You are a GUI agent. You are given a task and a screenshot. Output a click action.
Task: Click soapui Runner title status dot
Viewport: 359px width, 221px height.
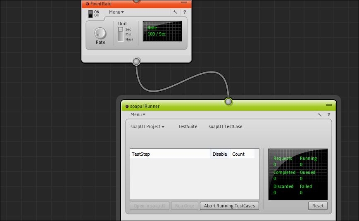point(127,106)
